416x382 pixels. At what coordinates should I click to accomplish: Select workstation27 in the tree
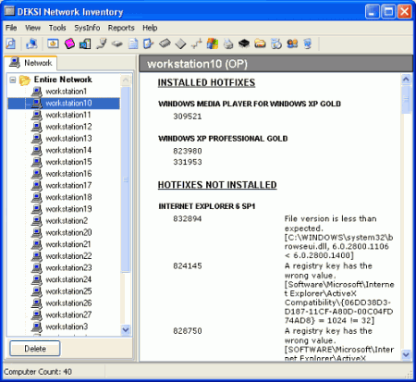click(68, 314)
